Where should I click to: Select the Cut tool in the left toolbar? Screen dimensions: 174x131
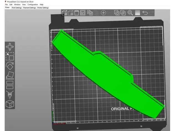point(10,85)
